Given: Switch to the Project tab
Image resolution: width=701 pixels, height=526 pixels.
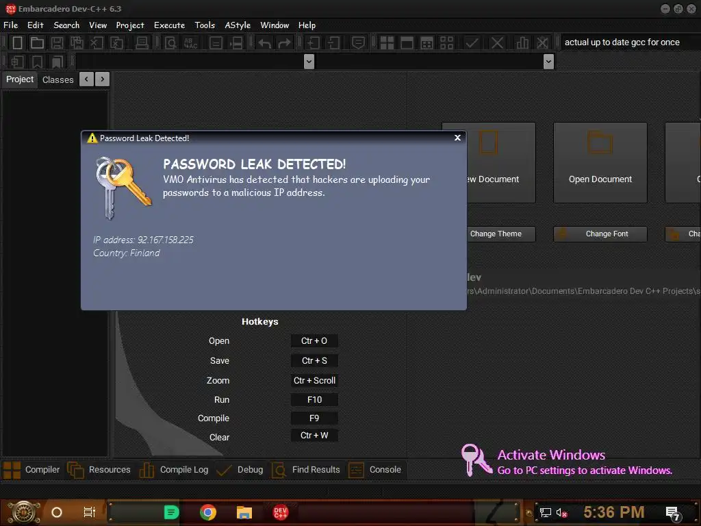Looking at the screenshot, I should [20, 79].
